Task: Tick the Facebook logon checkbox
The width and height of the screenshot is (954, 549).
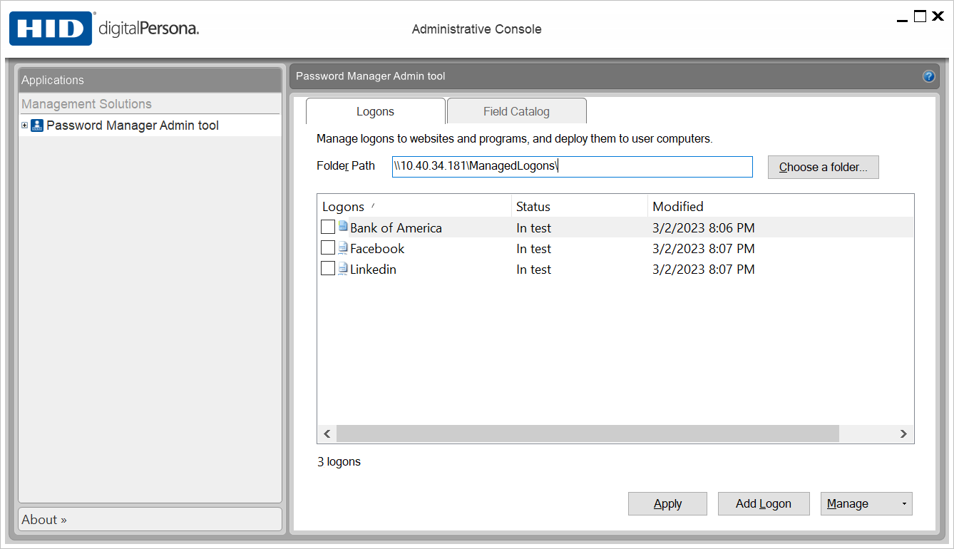Action: [x=328, y=248]
